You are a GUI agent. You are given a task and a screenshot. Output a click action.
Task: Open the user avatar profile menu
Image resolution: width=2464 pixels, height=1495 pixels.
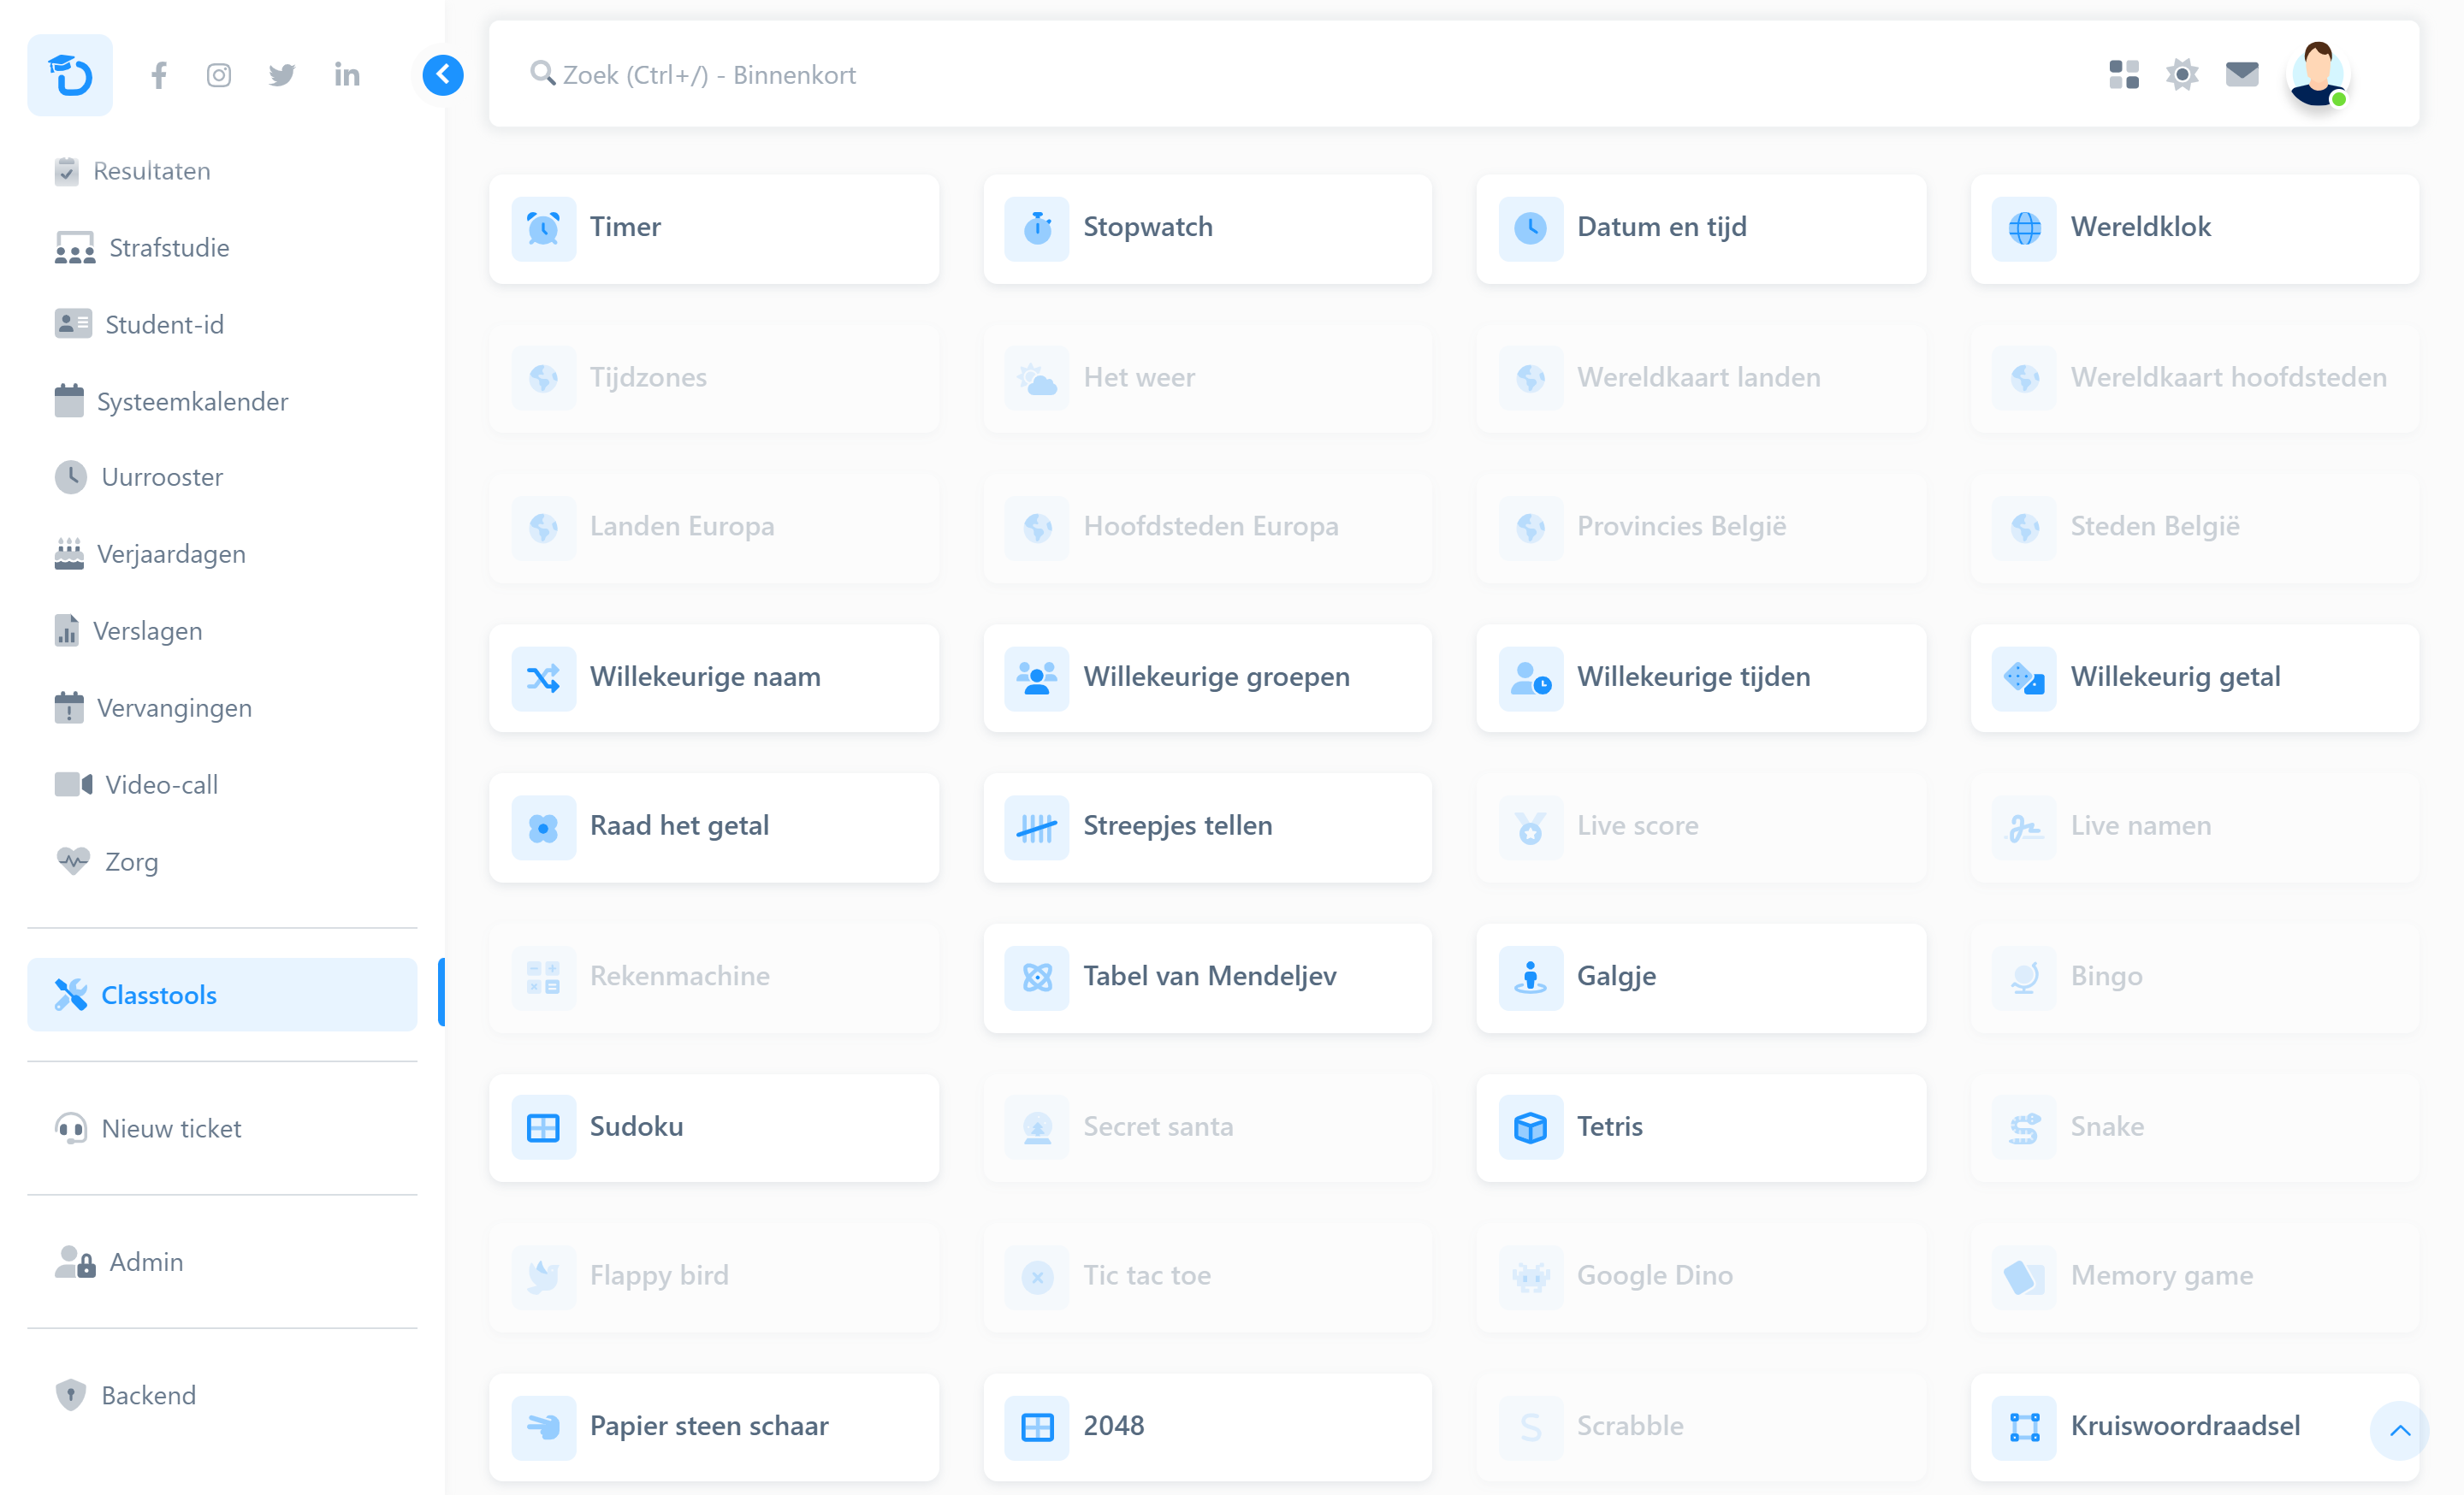pyautogui.click(x=2318, y=74)
